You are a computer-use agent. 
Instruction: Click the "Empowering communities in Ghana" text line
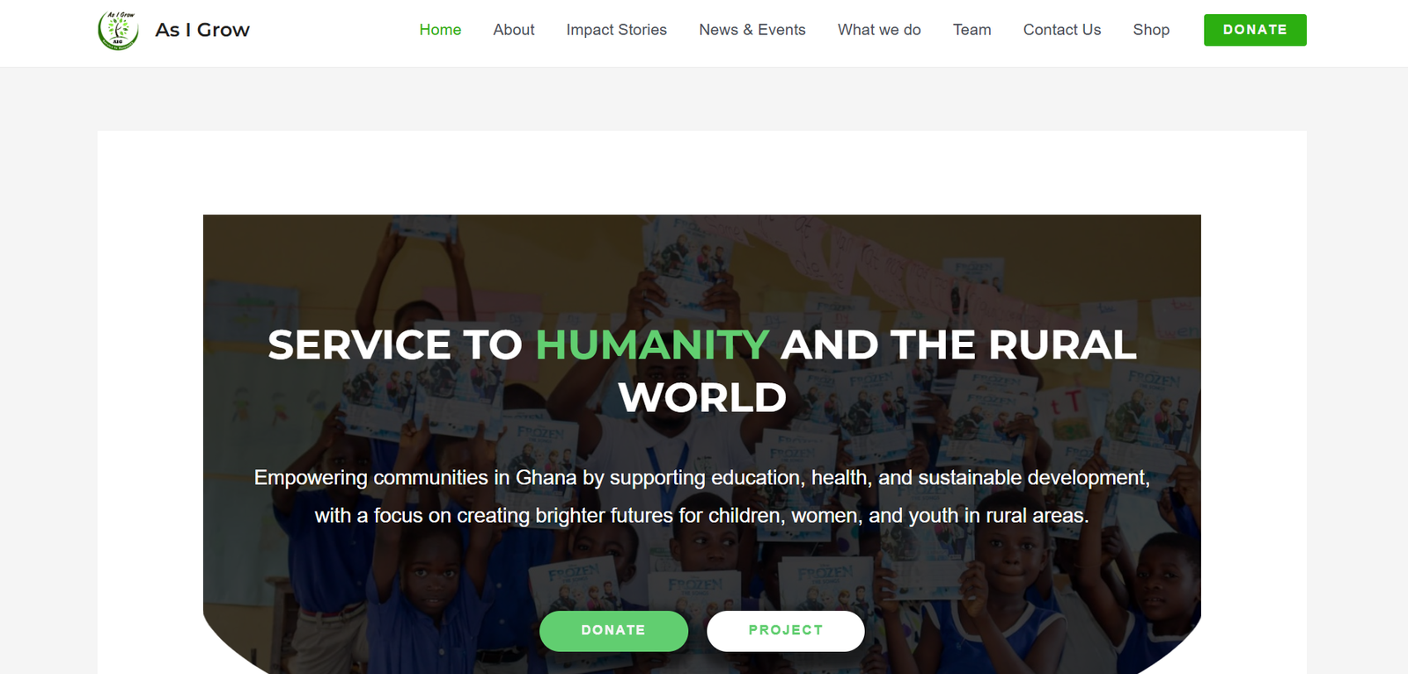[702, 478]
